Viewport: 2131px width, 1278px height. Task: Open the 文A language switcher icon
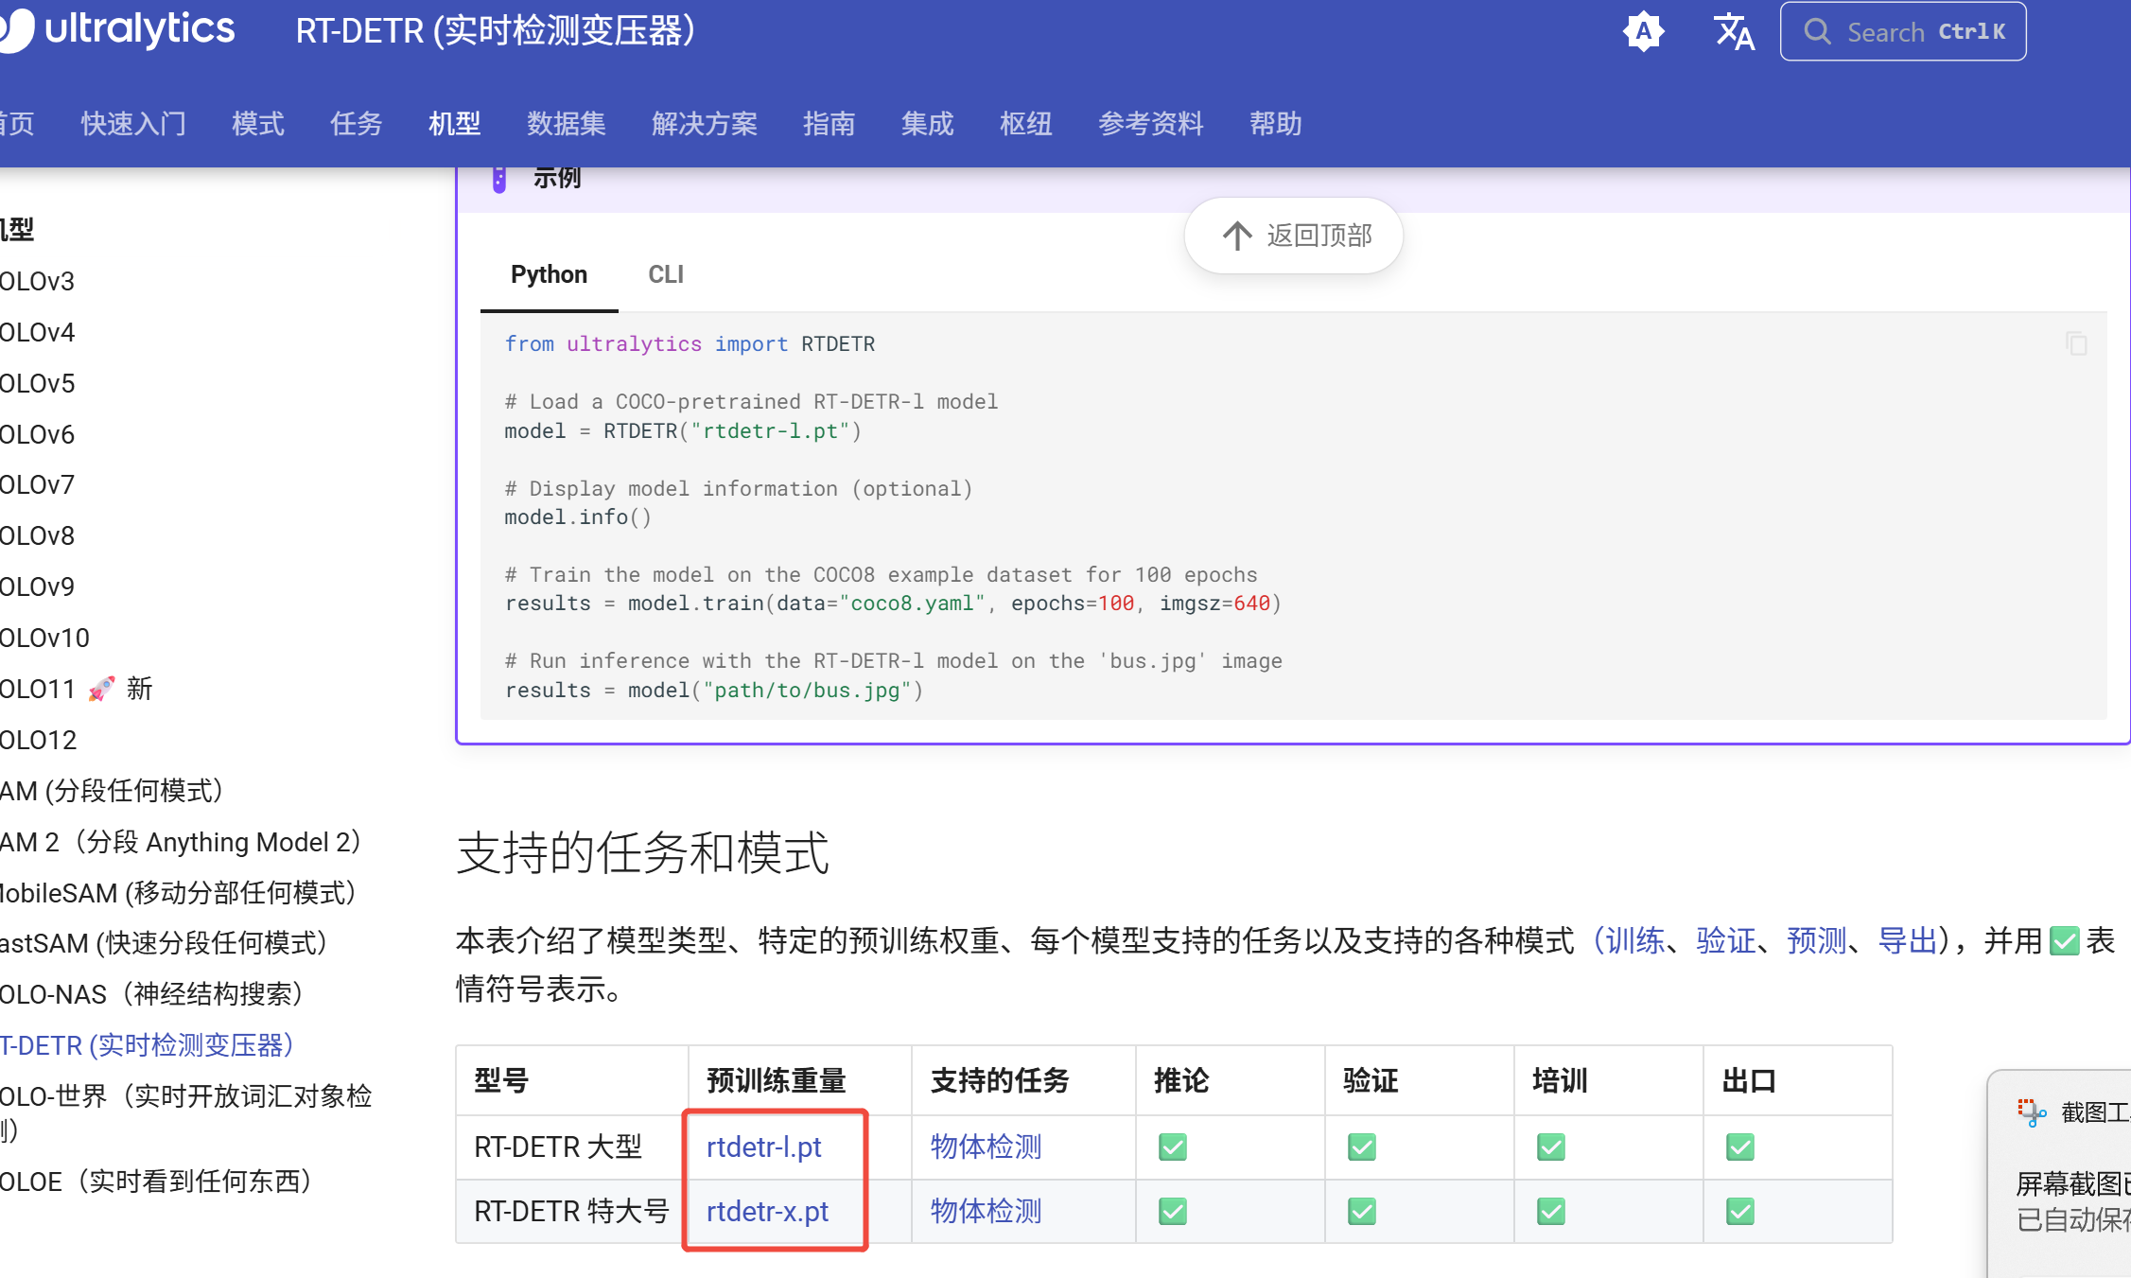point(1734,31)
